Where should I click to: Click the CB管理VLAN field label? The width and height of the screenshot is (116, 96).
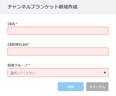coord(18,44)
